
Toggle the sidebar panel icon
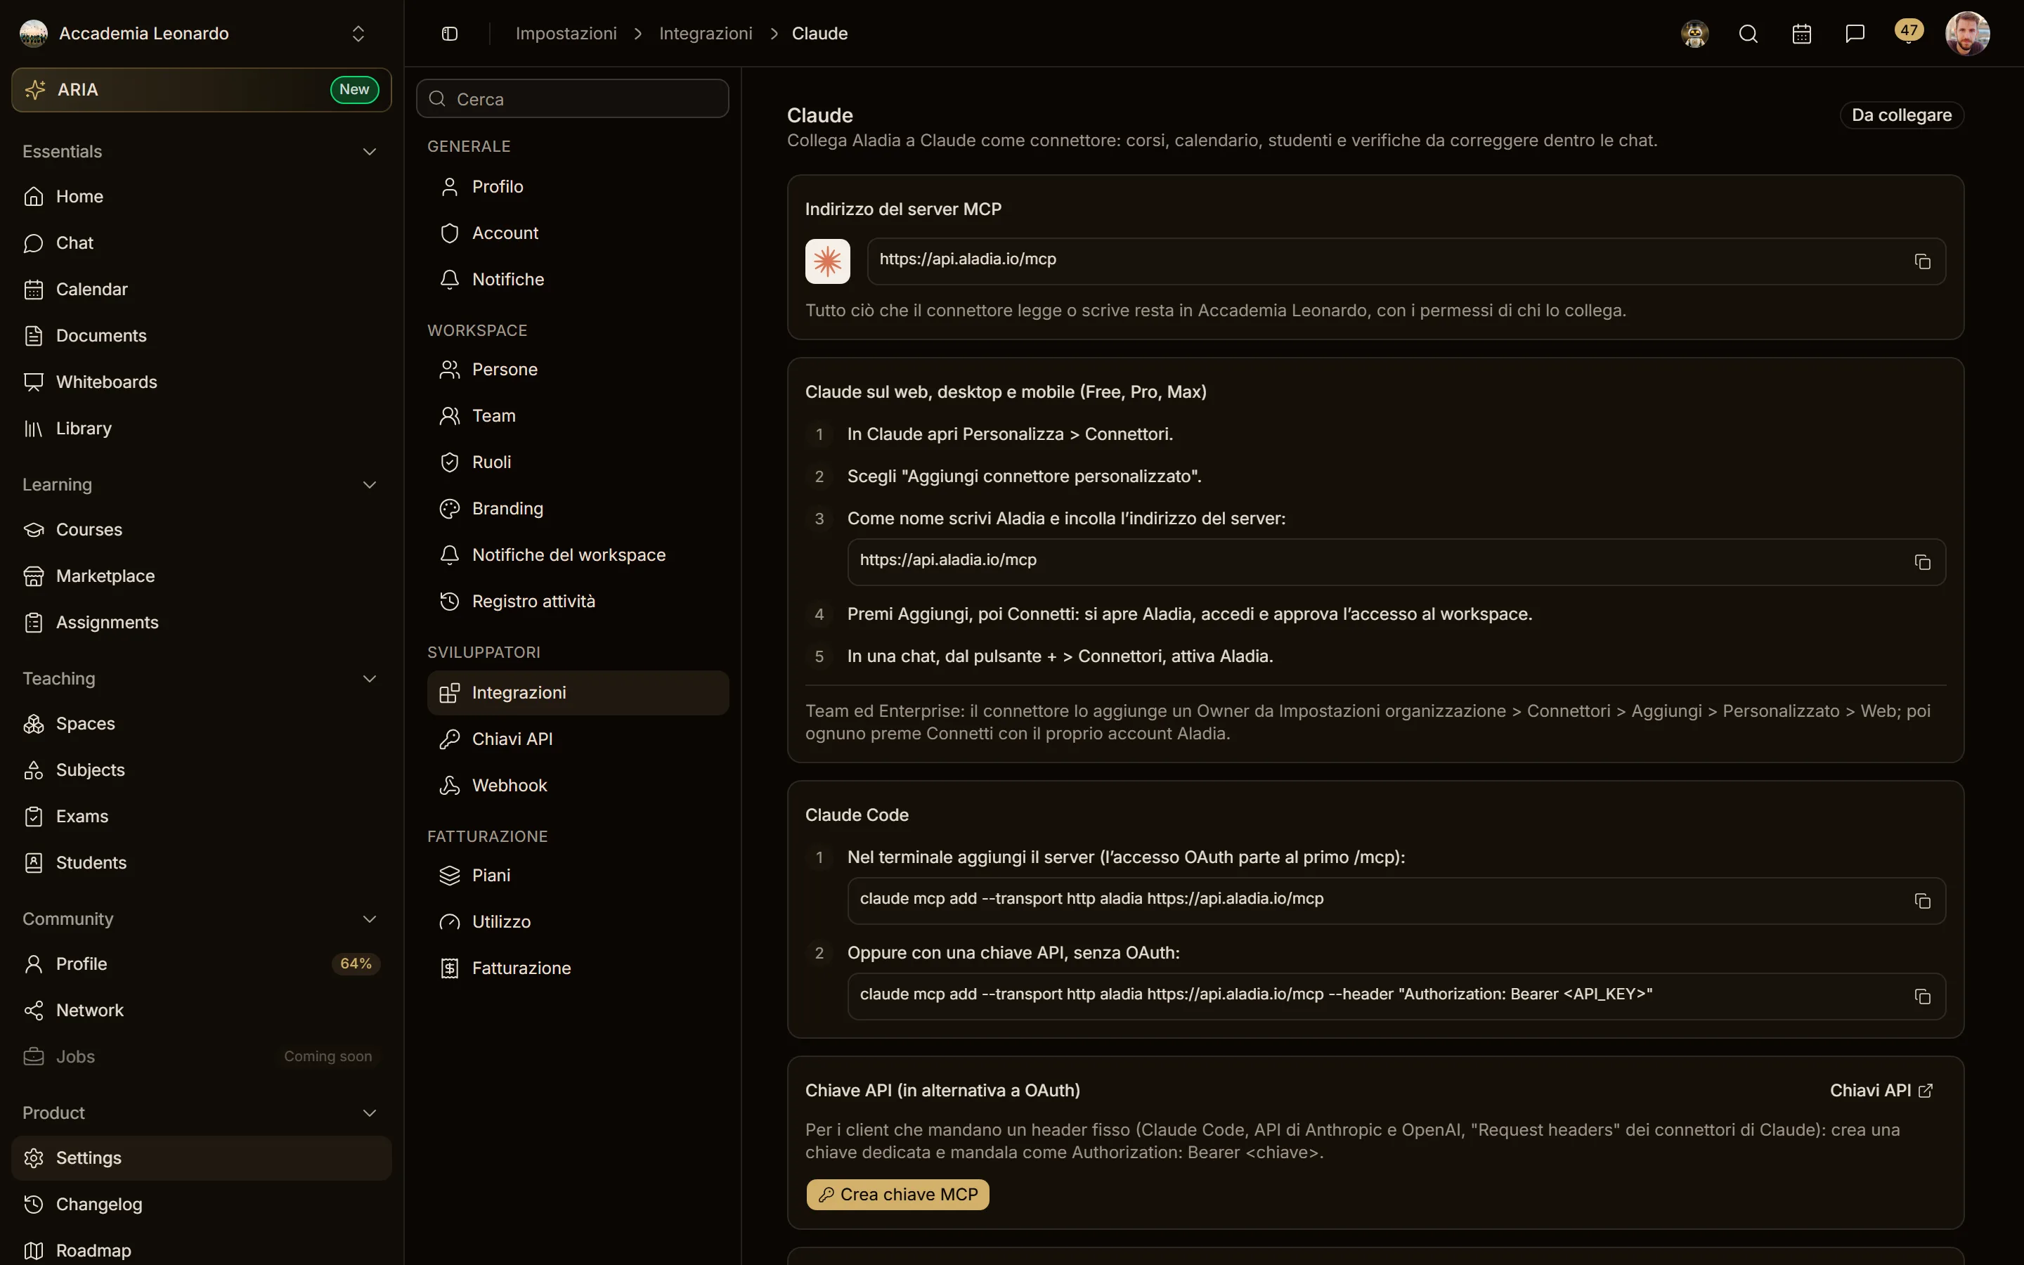449,34
